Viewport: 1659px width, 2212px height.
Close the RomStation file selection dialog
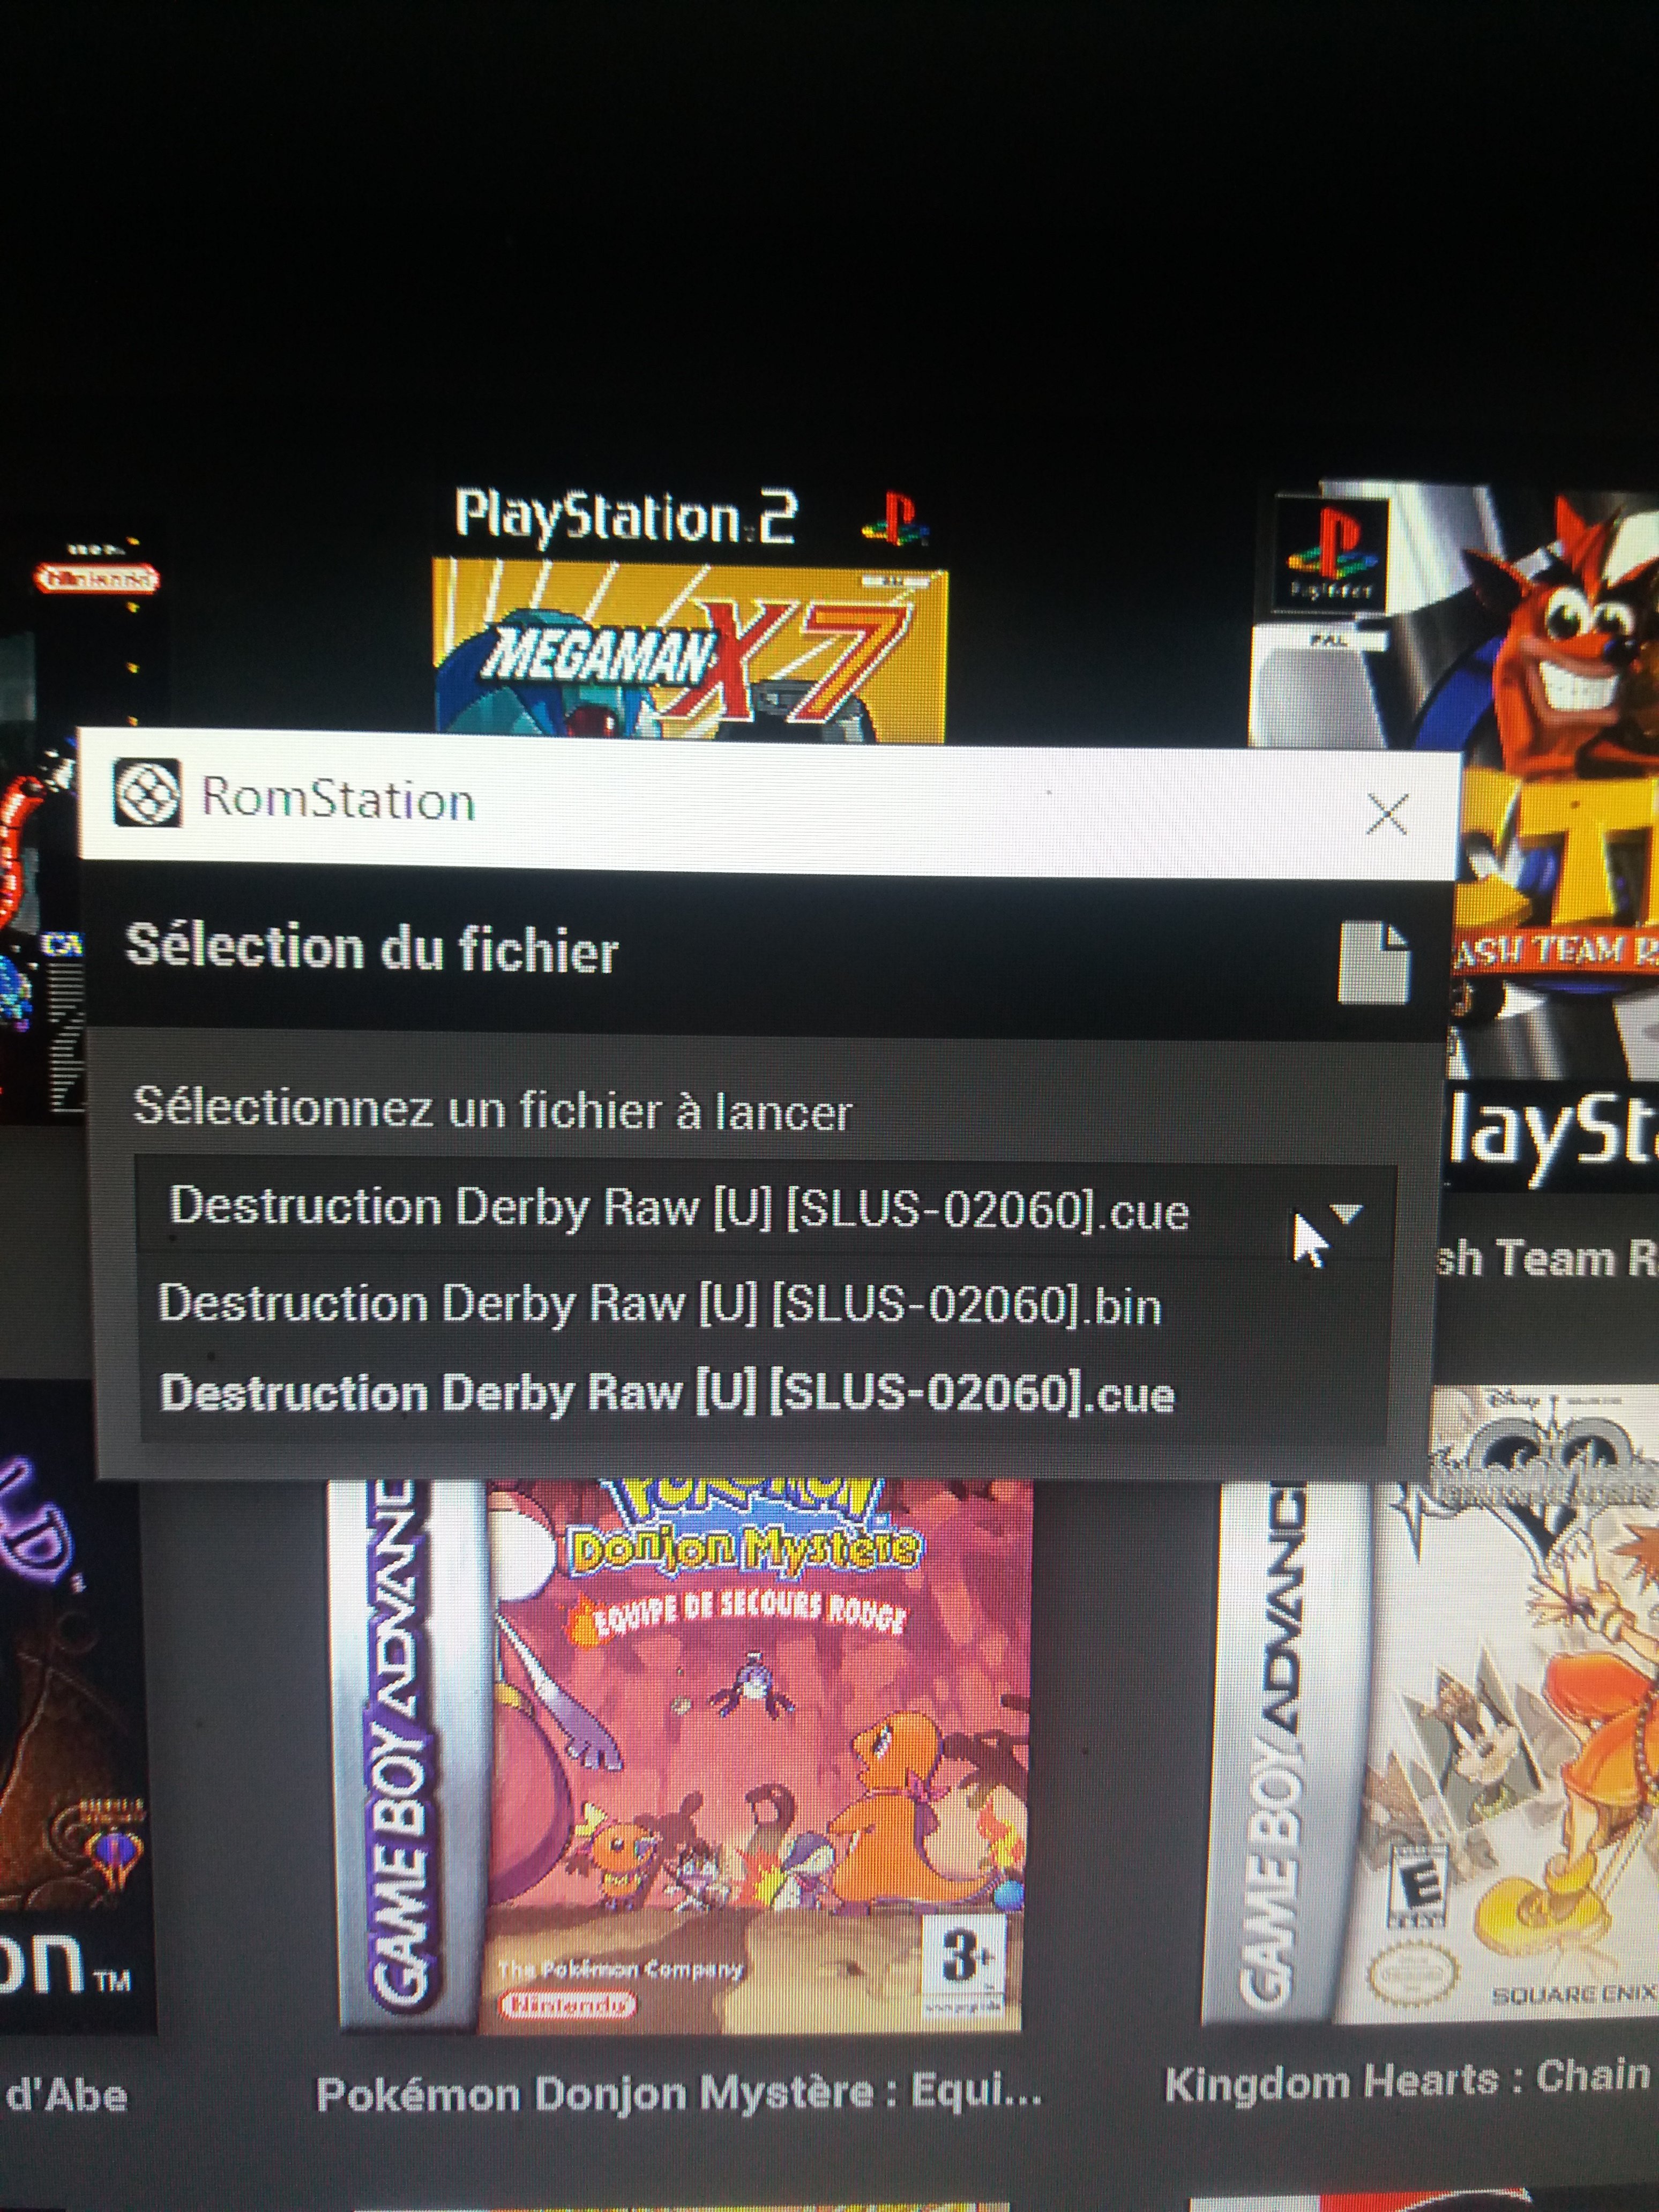pos(1386,815)
